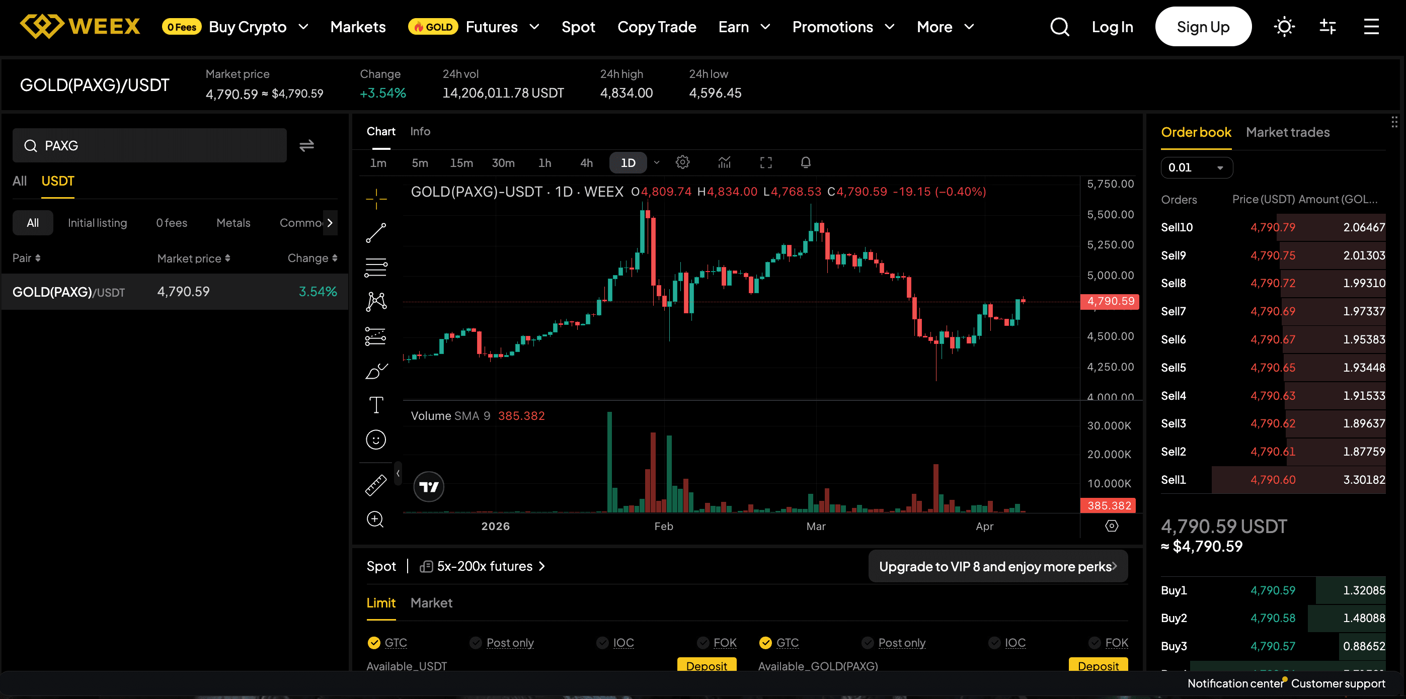The width and height of the screenshot is (1406, 699).
Task: Select the zoom in tool
Action: tap(375, 519)
